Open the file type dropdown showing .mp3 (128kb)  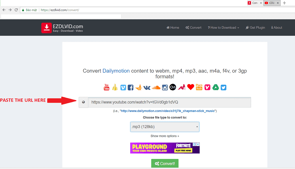[x=165, y=127]
